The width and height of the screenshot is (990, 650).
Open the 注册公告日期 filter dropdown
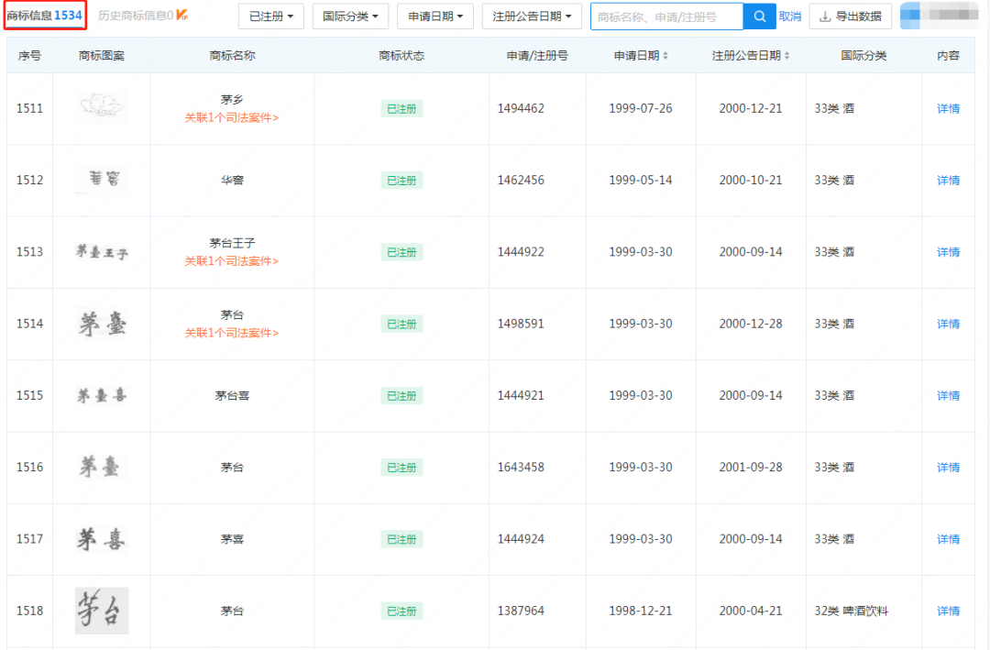[x=532, y=17]
